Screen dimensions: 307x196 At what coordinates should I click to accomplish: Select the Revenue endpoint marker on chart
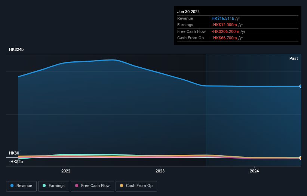pos(301,86)
